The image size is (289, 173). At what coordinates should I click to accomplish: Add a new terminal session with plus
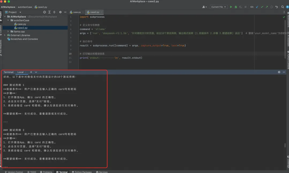pyautogui.click(x=31, y=72)
